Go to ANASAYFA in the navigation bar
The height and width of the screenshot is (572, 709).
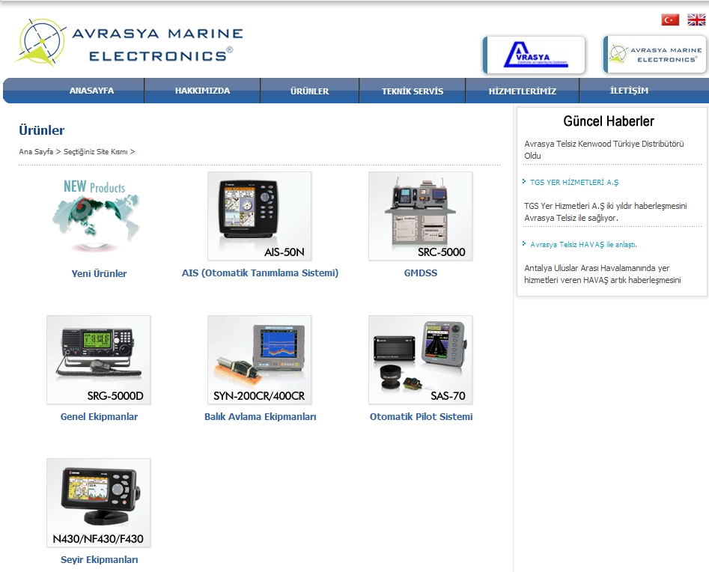[x=92, y=91]
